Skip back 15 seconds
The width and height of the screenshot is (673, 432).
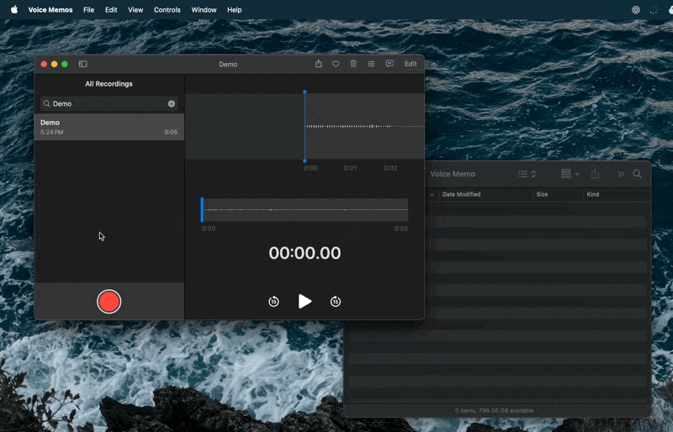273,302
